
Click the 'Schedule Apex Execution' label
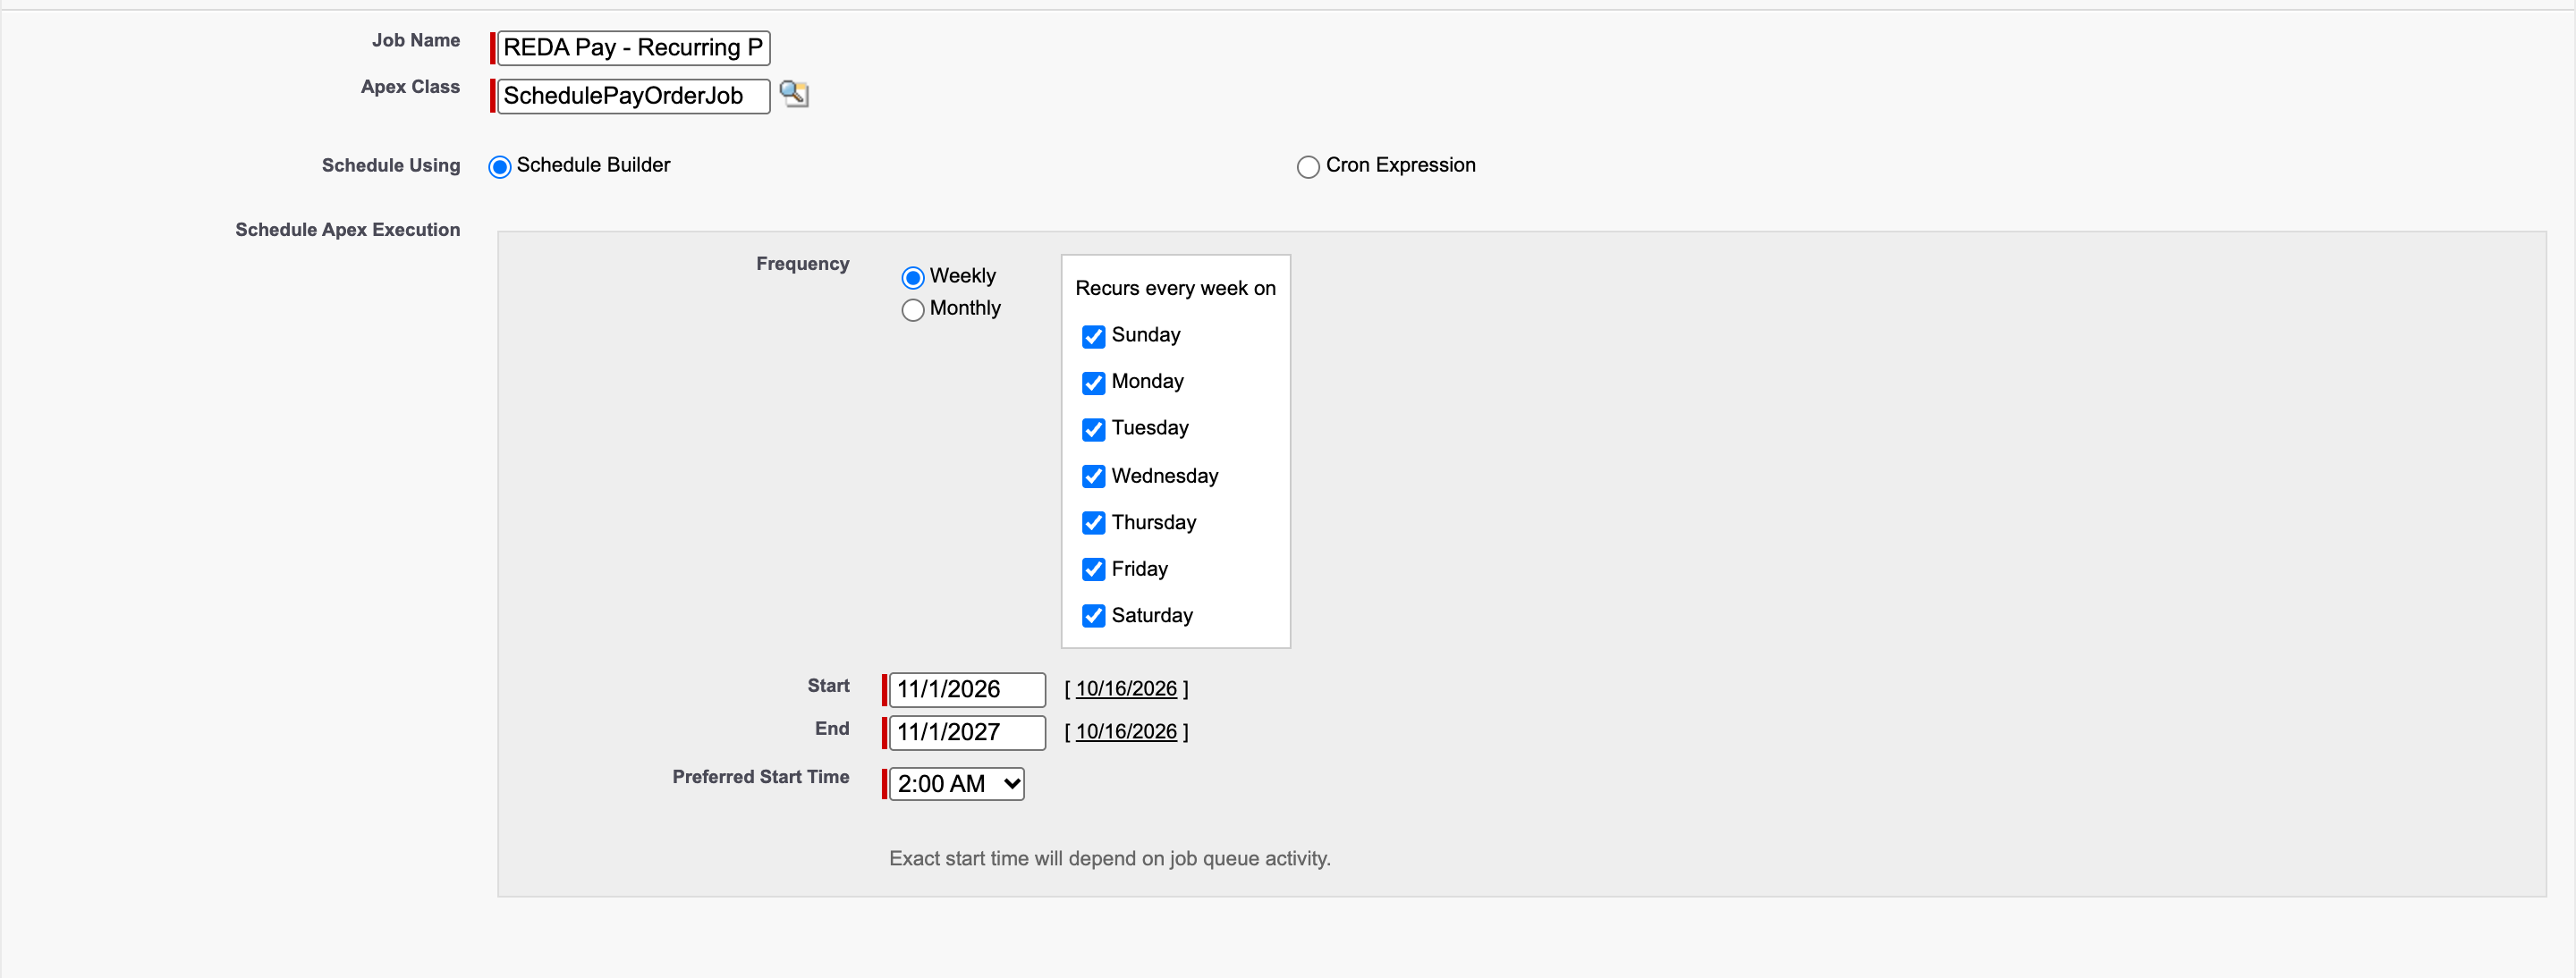348,230
